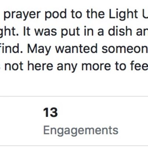This screenshot has height=148, width=148.
Task: Click the word "to" after pod
Action: [x=77, y=14]
